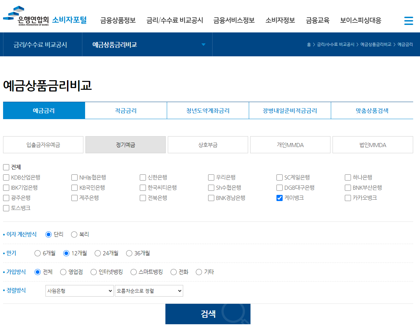Image resolution: width=420 pixels, height=328 pixels.
Task: Switch to the 맞춤상품검색 tab
Action: pos(372,111)
